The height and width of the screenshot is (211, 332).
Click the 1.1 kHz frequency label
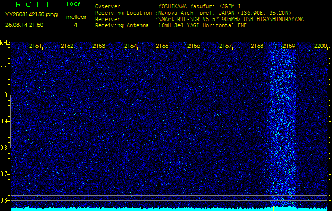(4, 69)
